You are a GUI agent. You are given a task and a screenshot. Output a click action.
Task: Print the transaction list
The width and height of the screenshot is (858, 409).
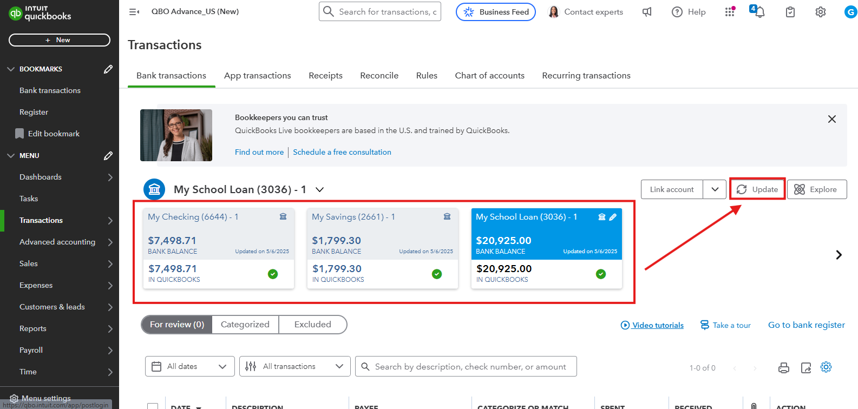[784, 368]
